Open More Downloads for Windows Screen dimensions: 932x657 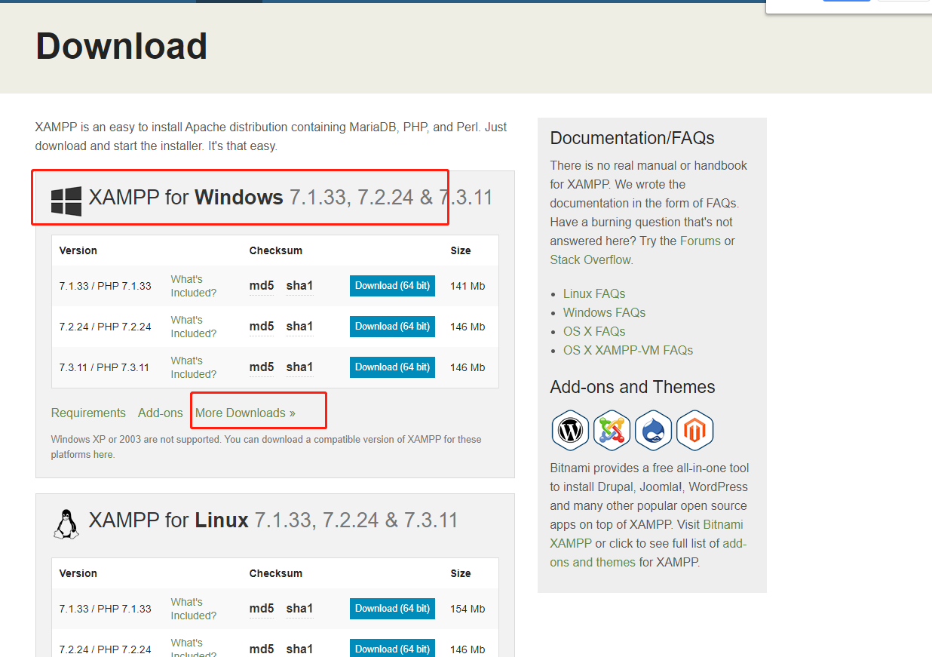point(245,413)
